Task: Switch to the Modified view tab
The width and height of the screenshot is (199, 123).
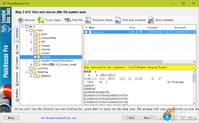Action: click(x=17, y=95)
